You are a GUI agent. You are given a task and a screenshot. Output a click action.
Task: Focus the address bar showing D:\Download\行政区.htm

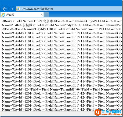69,9
